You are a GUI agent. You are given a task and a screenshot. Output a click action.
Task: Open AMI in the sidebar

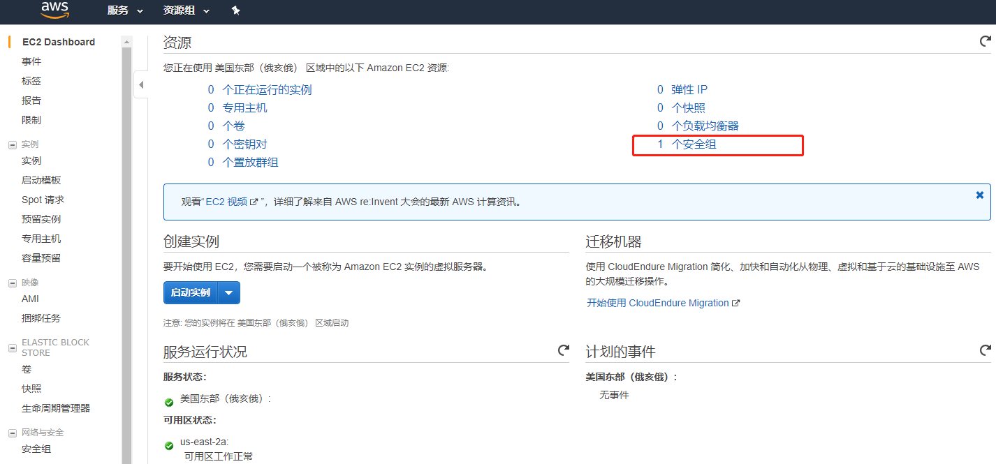(30, 299)
